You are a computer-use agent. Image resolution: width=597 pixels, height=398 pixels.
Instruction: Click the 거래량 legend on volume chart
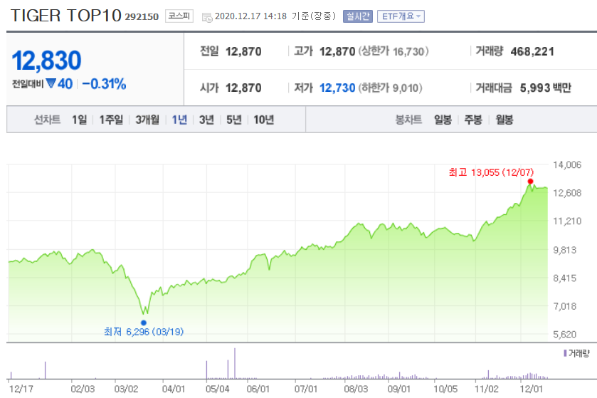(x=576, y=353)
